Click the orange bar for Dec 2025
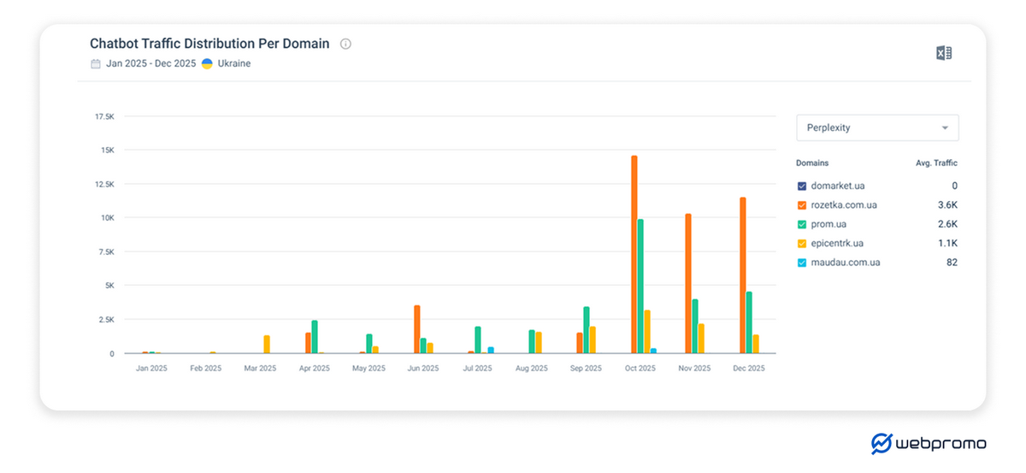 click(x=743, y=275)
